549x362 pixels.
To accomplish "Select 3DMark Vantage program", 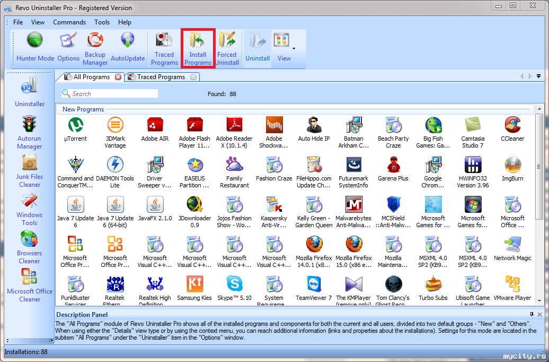I will (x=115, y=133).
